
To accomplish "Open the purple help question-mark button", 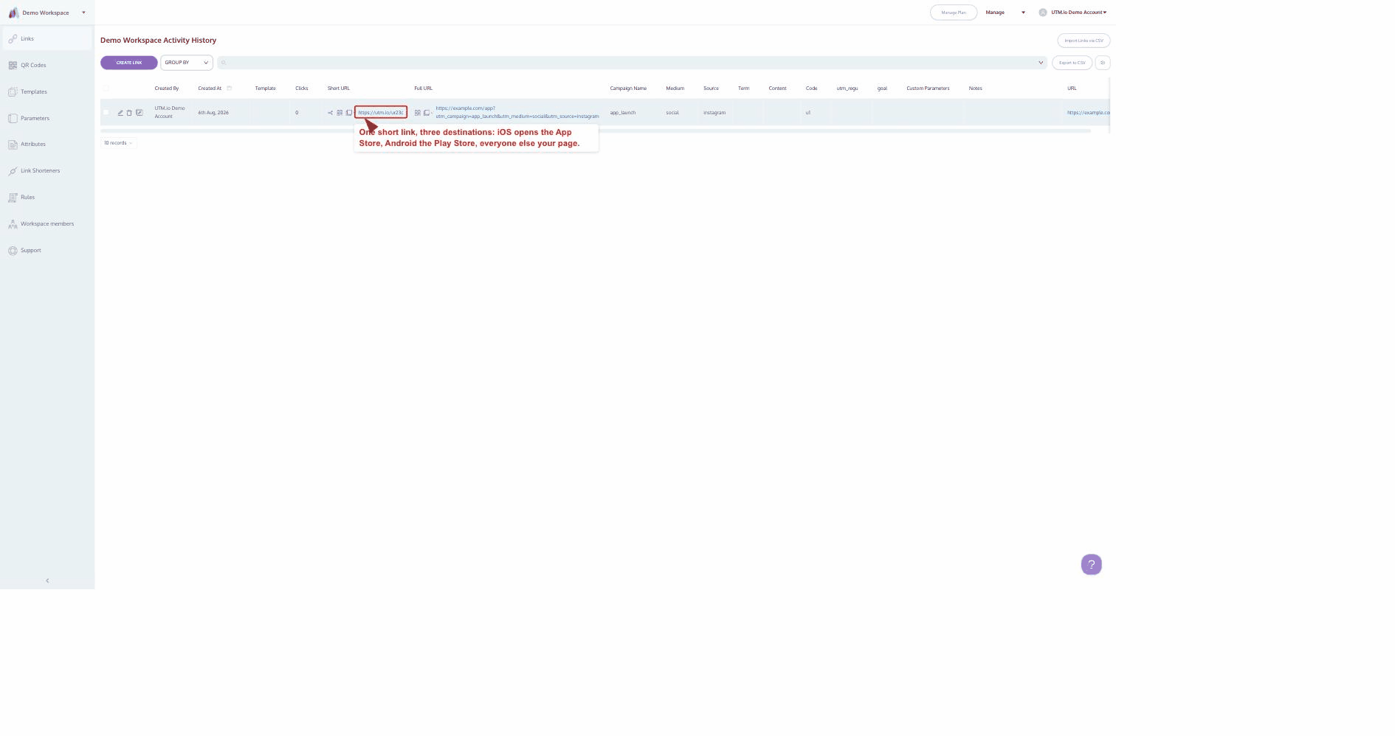I will [1091, 565].
